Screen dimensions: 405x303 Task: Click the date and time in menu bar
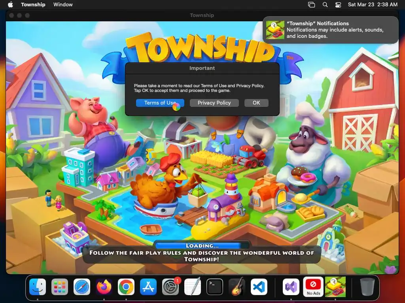(x=373, y=4)
